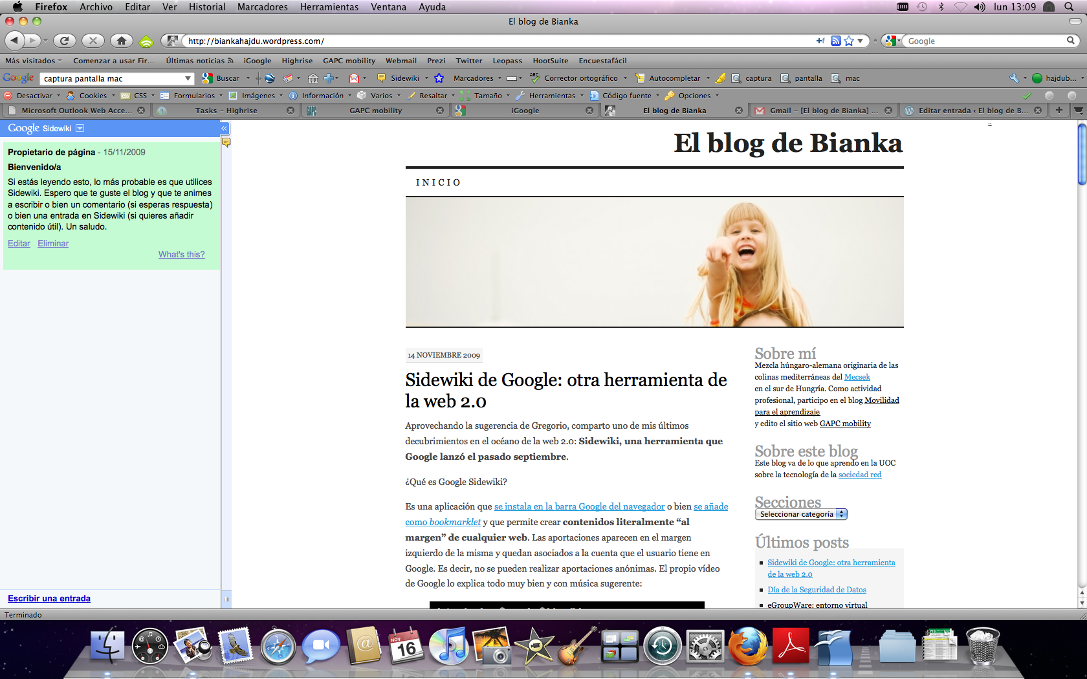This screenshot has width=1087, height=679.
Task: Bookmark this page with the star icon
Action: pos(849,41)
